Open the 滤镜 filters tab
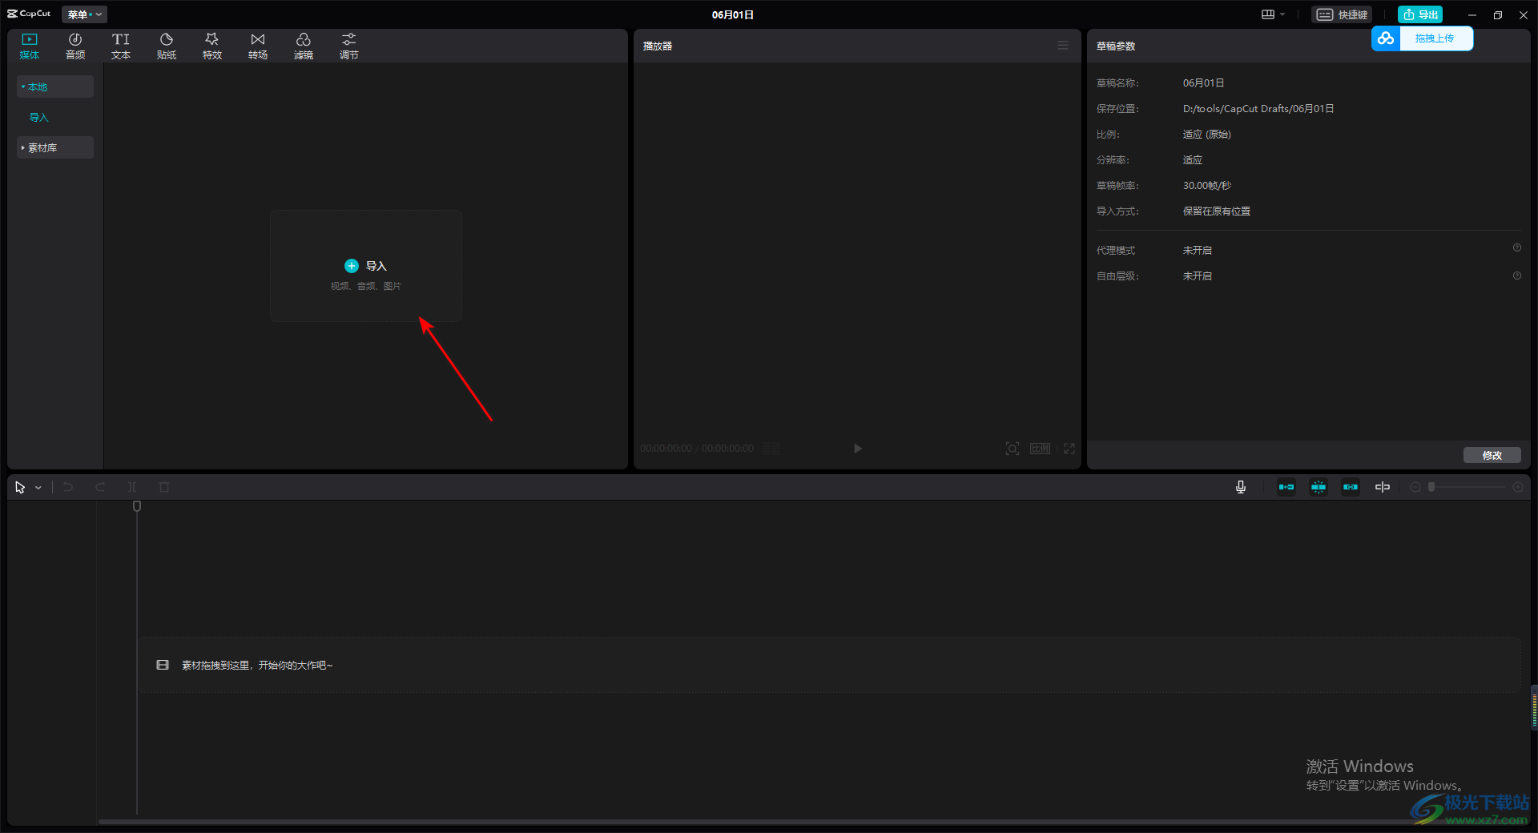 click(304, 46)
